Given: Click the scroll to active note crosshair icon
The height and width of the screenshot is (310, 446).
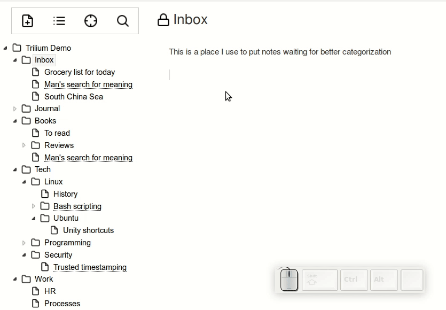Looking at the screenshot, I should (91, 21).
